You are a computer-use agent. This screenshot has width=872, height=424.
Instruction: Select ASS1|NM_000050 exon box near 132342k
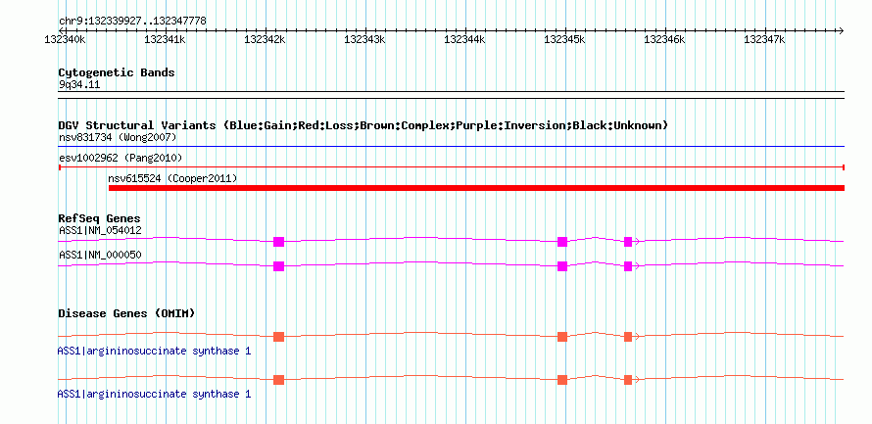click(x=278, y=266)
